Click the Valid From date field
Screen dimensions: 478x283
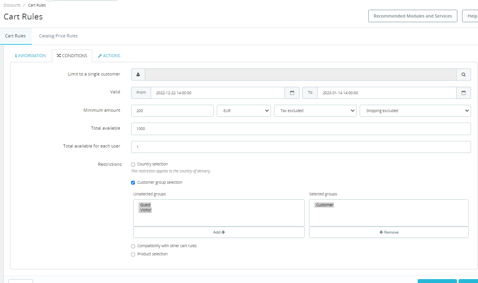218,93
